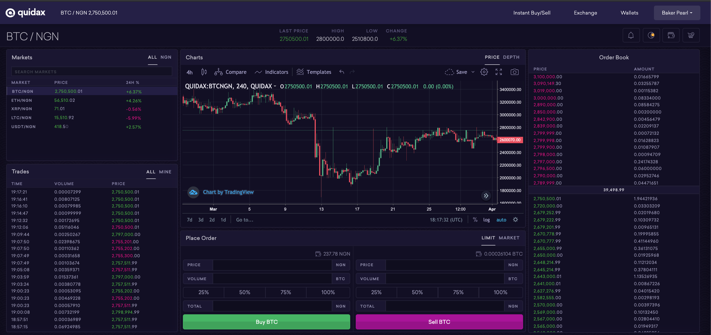Select the ETH/NGN market row
The height and width of the screenshot is (335, 711).
tap(92, 100)
